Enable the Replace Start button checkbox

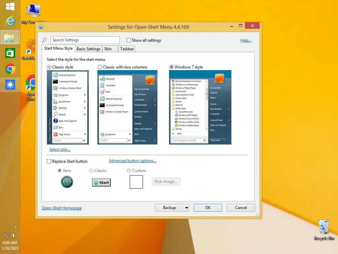pos(49,161)
